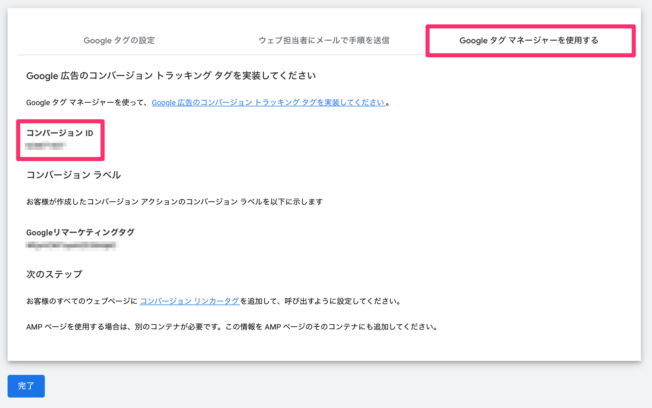The height and width of the screenshot is (408, 652).
Task: Open the Google 広告のコンバージョン トラッキング タグ link
Action: coord(269,103)
